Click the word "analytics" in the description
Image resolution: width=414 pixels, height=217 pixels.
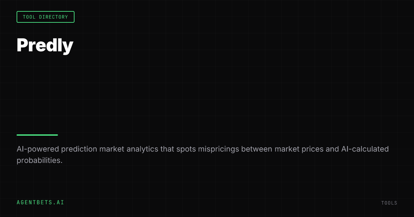click(142, 149)
